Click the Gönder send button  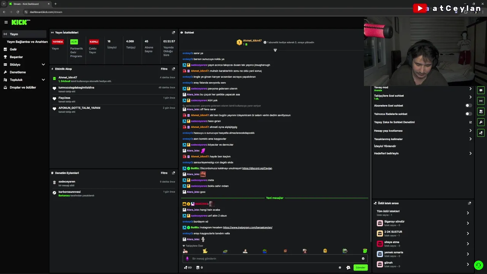pyautogui.click(x=360, y=268)
